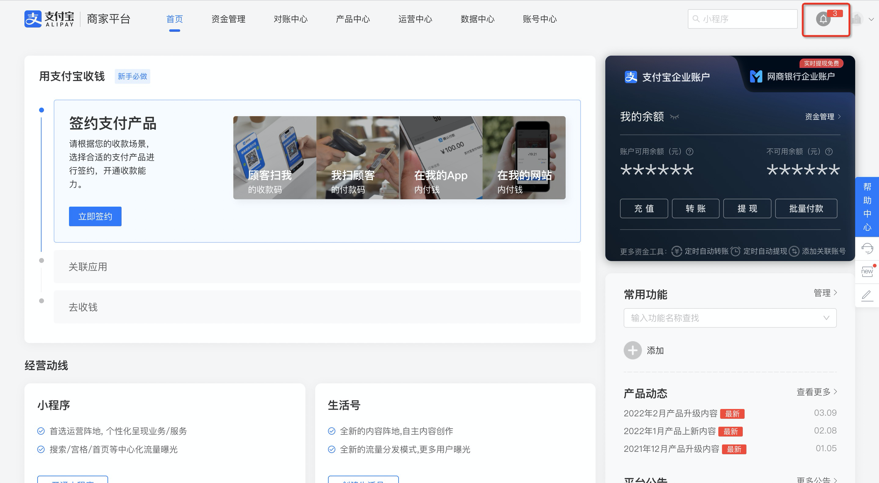
Task: Expand the 关联应用 step
Action: point(317,267)
